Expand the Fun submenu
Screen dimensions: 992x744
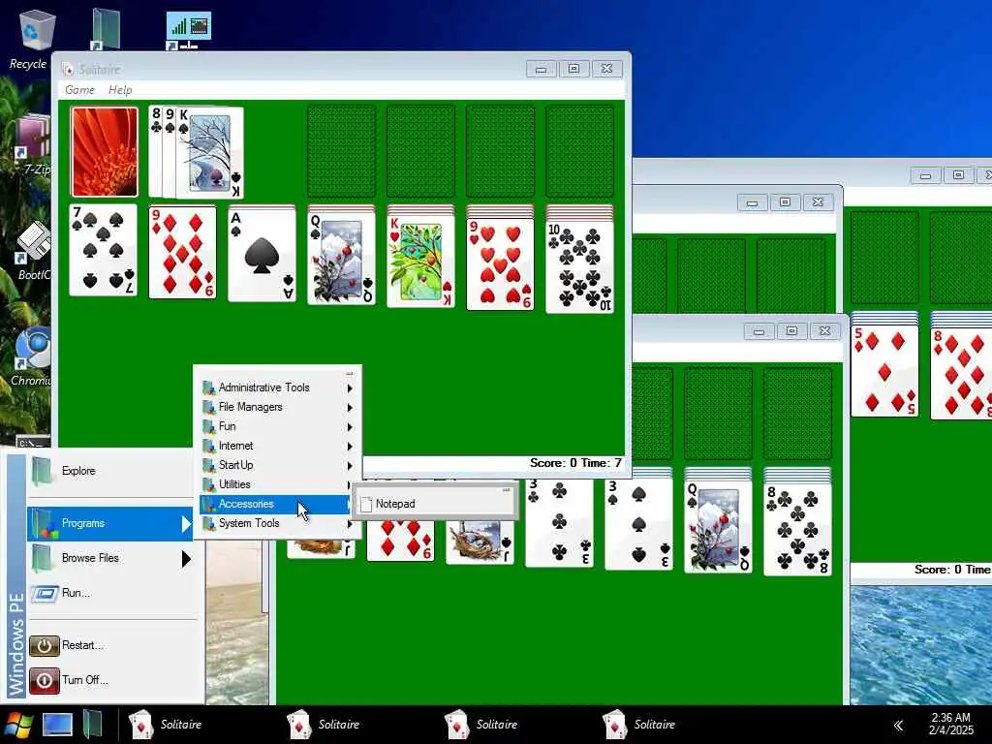tap(277, 426)
